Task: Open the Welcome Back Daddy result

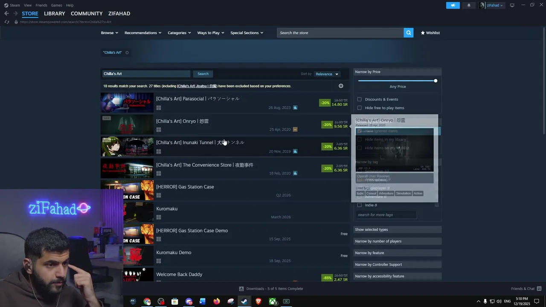Action: 225,274
